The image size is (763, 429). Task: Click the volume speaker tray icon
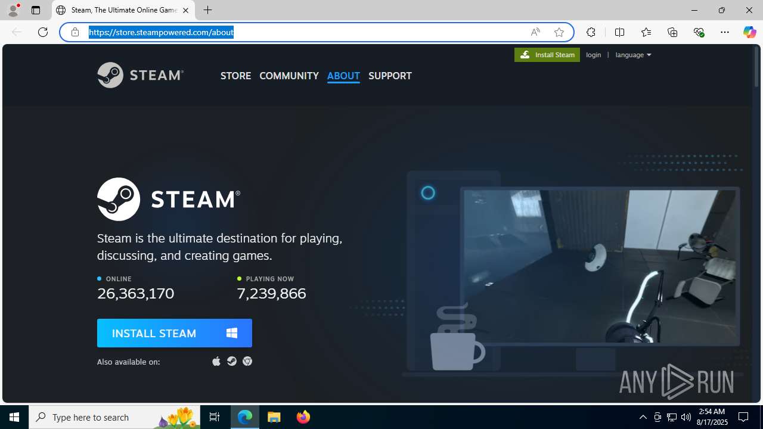(686, 417)
